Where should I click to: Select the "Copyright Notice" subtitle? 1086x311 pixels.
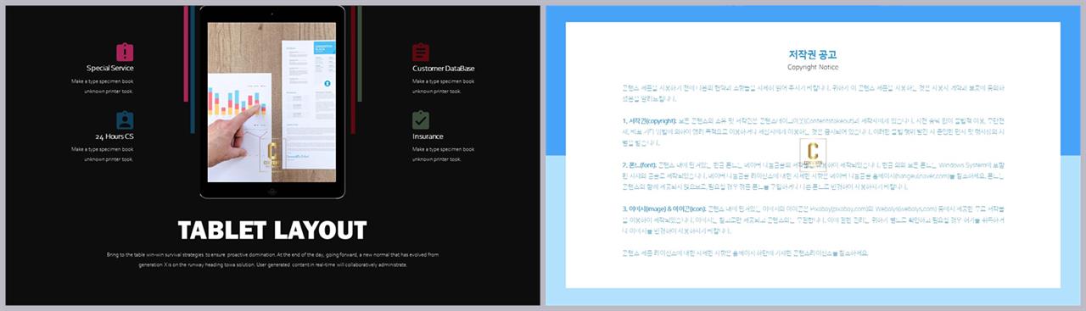(x=813, y=67)
